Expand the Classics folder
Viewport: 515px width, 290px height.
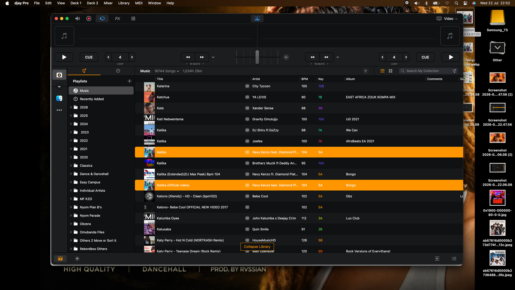pyautogui.click(x=71, y=165)
